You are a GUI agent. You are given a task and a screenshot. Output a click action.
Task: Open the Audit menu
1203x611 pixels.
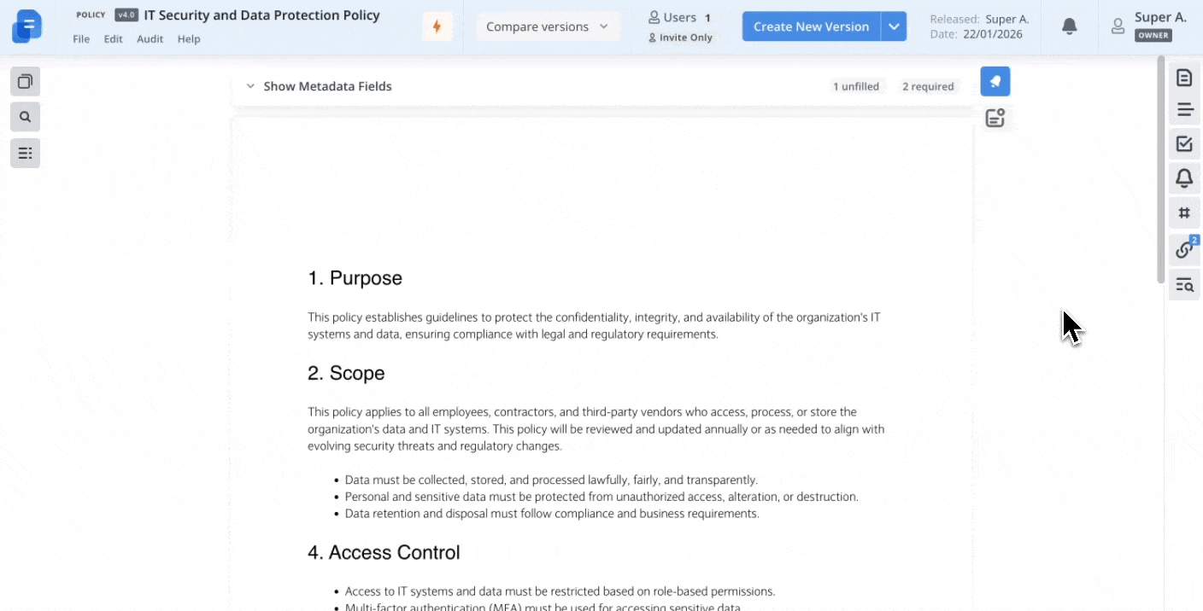tap(150, 39)
